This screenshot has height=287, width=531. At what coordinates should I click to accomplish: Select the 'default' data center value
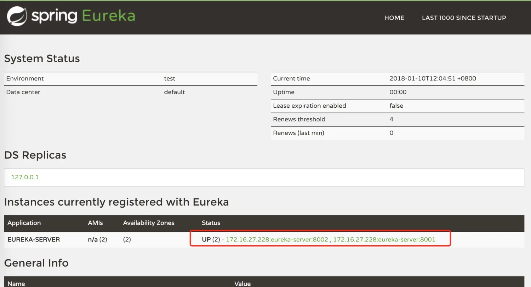click(x=174, y=92)
